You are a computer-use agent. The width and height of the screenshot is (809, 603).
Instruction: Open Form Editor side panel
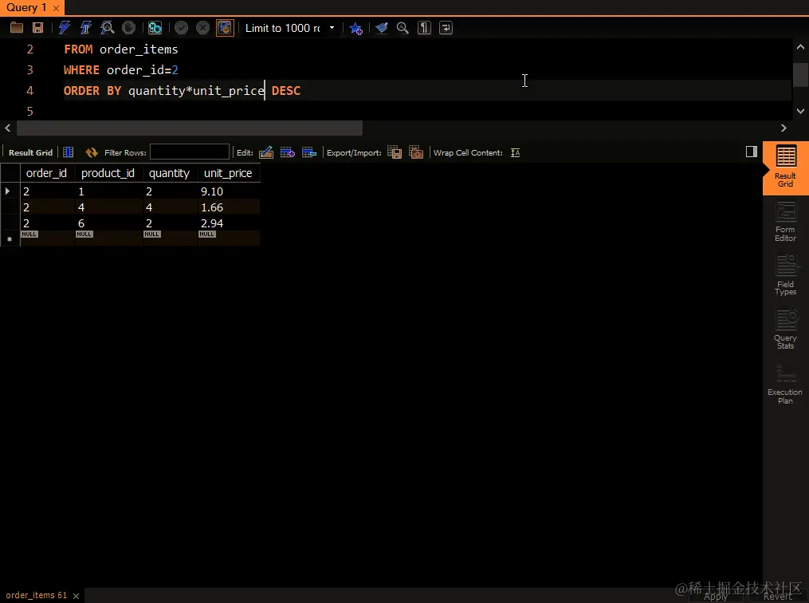(x=785, y=222)
